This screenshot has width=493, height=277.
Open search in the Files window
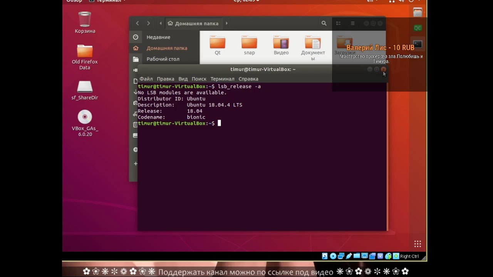tap(324, 23)
